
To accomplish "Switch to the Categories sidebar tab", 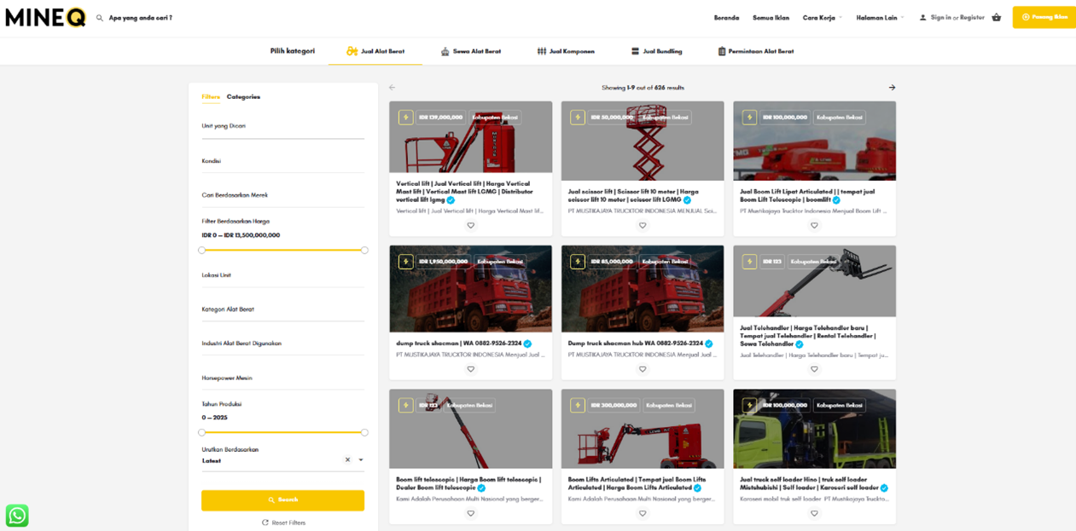I will click(243, 96).
